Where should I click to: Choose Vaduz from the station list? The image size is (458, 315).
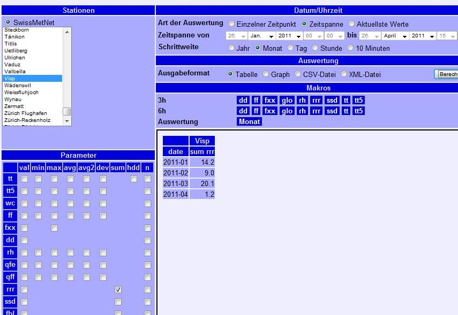coord(12,64)
